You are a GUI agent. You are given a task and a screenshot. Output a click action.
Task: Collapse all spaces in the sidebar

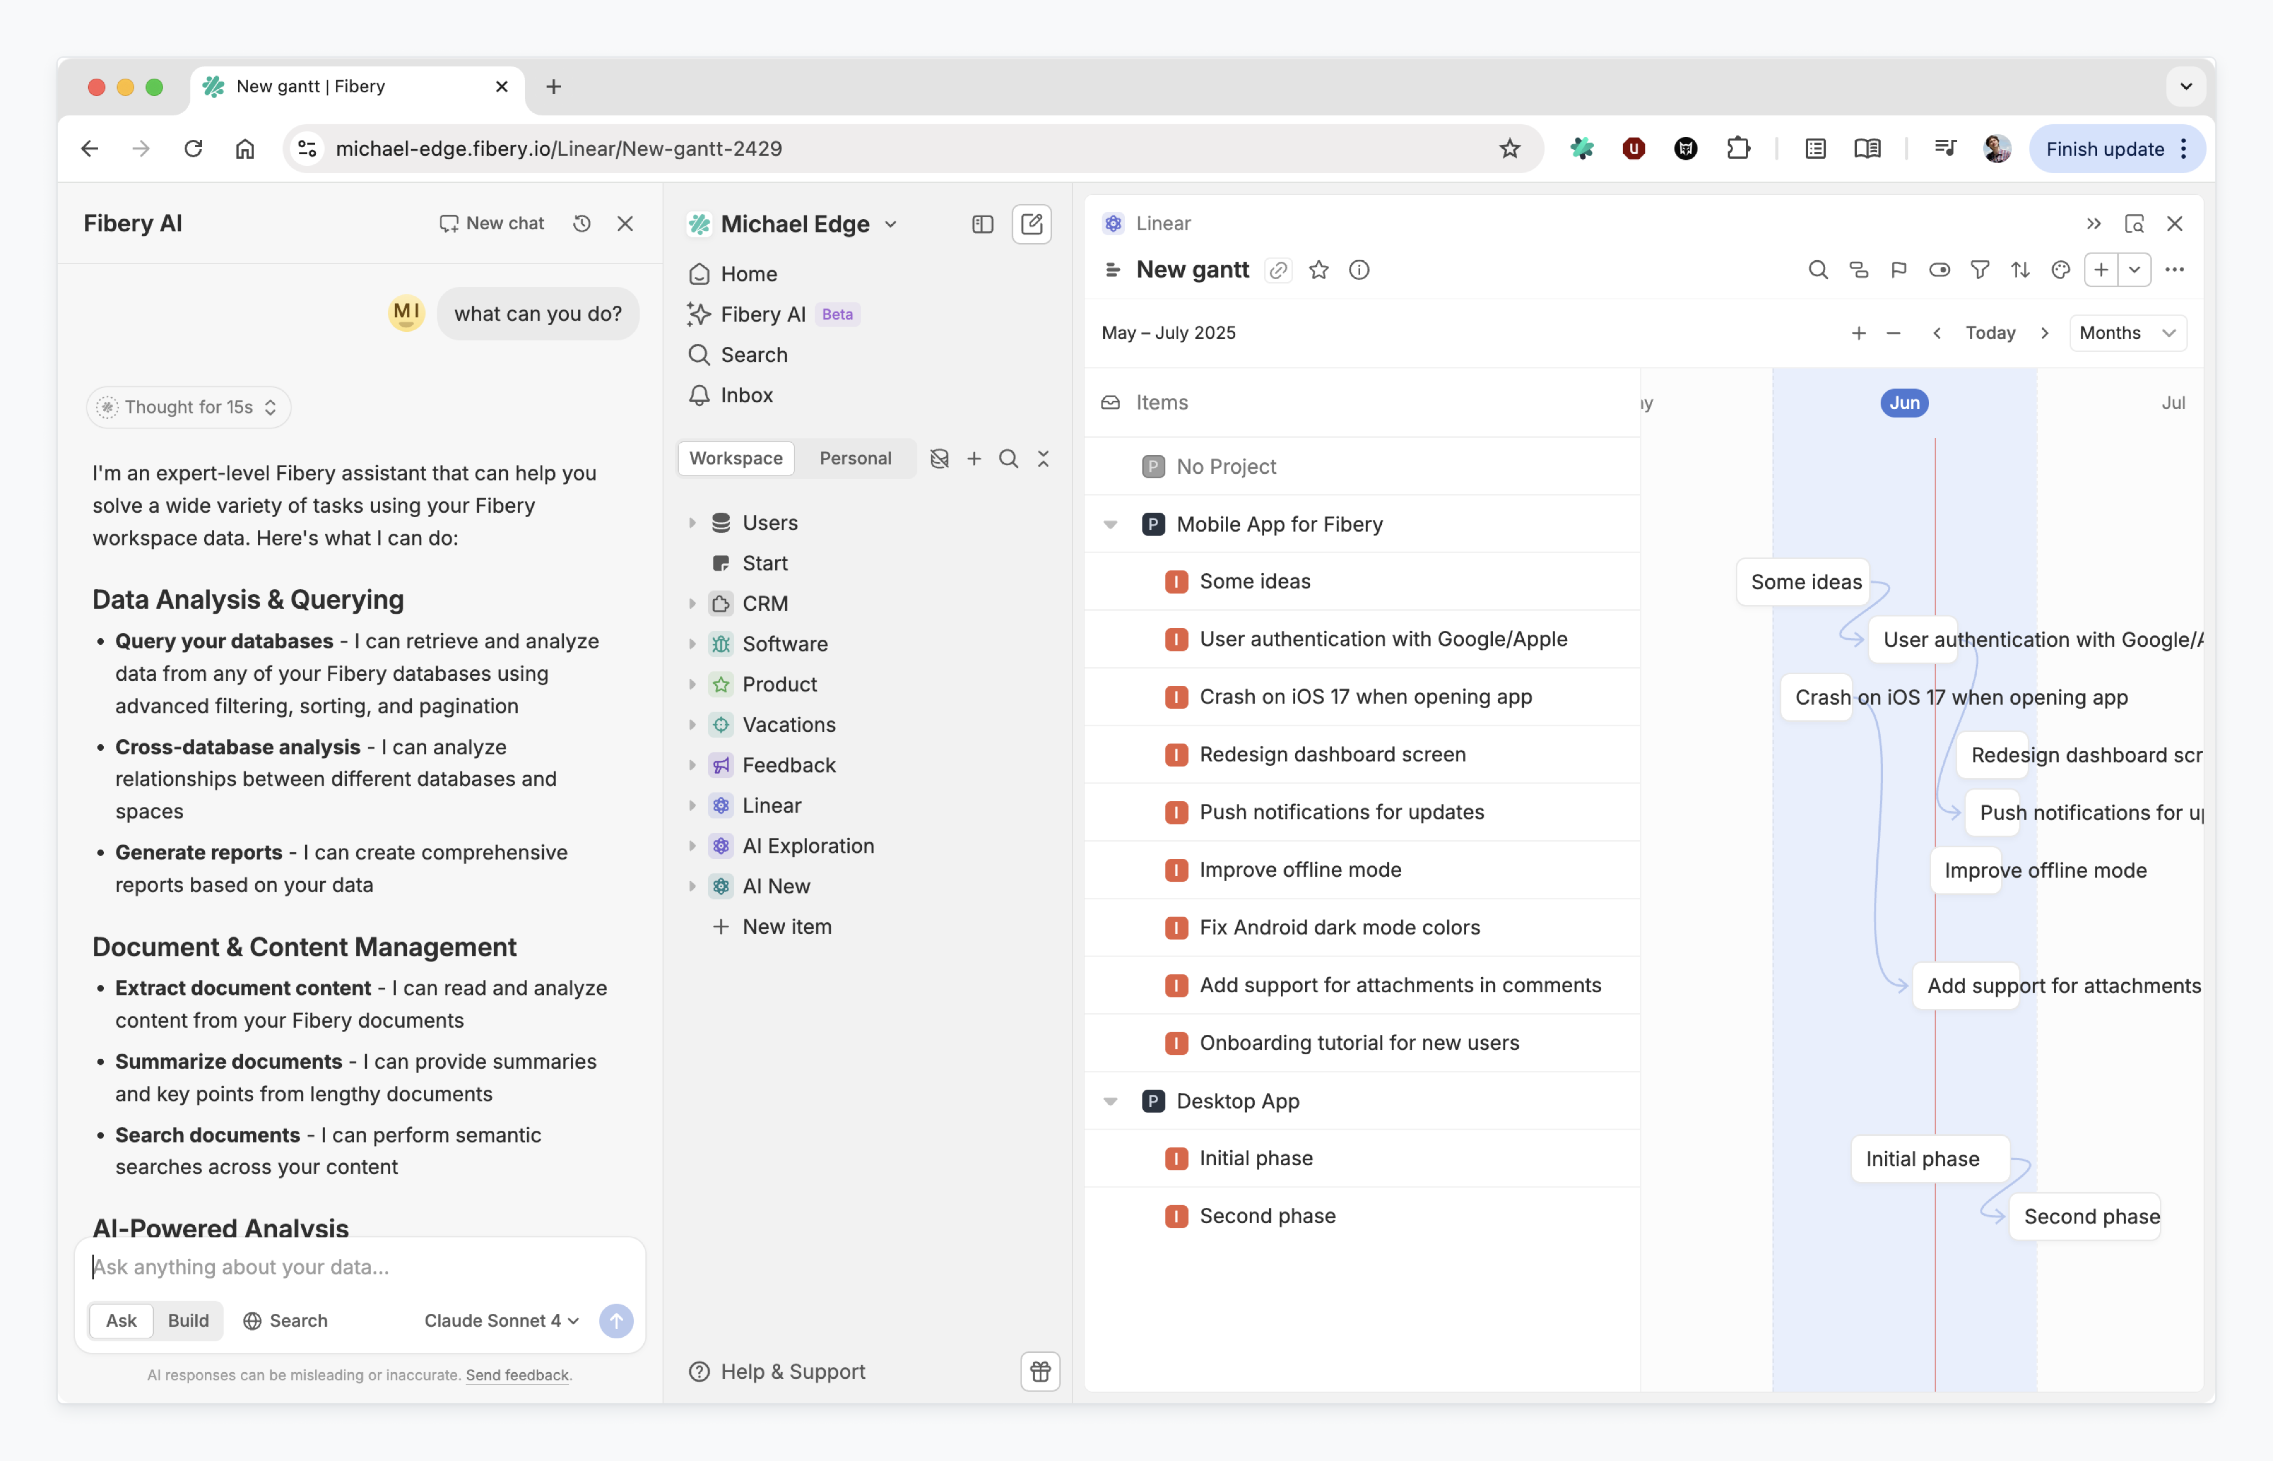pos(1043,459)
